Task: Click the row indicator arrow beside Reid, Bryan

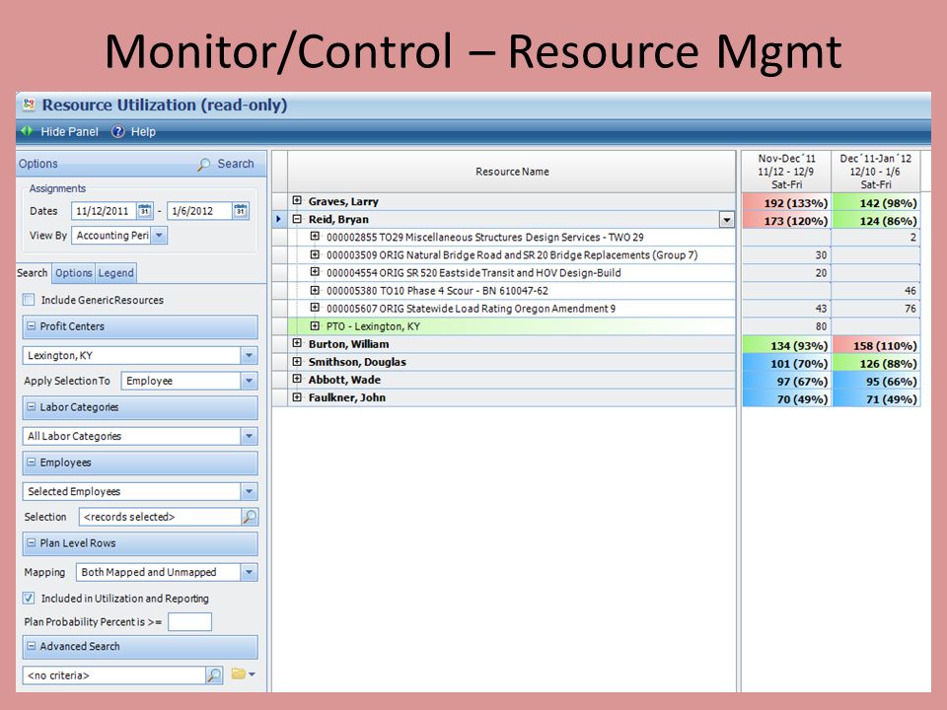Action: [x=278, y=219]
